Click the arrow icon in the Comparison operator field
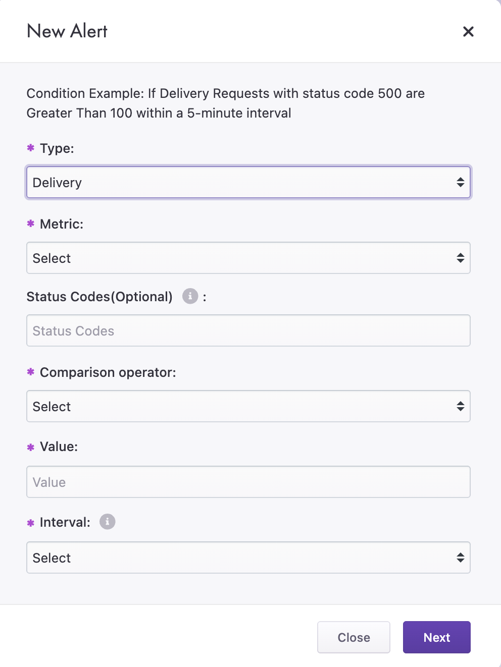The image size is (501, 667). 460,406
